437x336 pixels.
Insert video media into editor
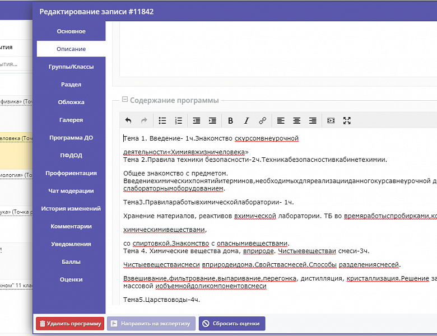(331, 120)
